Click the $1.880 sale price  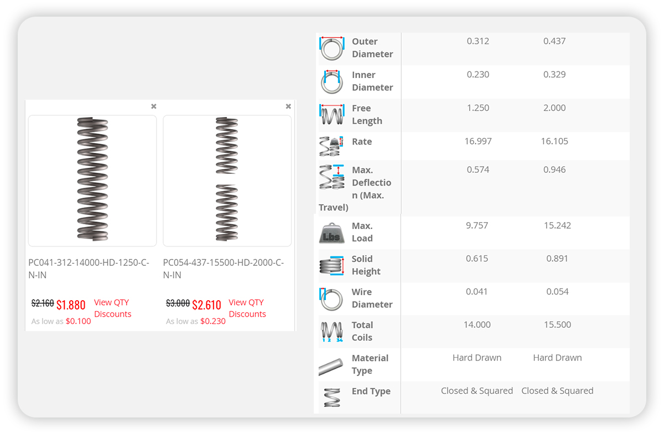click(x=71, y=305)
